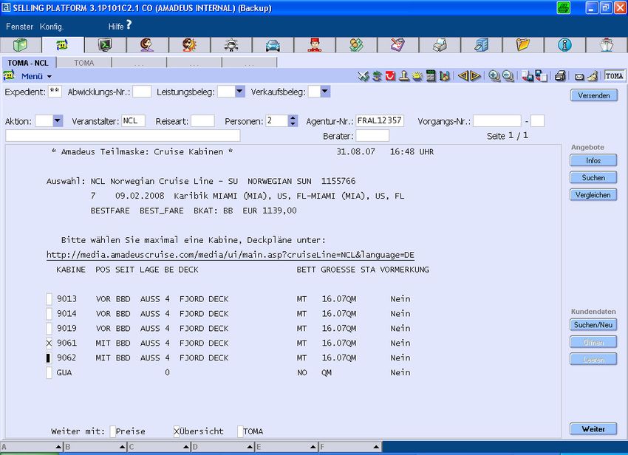Open the car rental module icon
The image size is (628, 455).
point(273,45)
